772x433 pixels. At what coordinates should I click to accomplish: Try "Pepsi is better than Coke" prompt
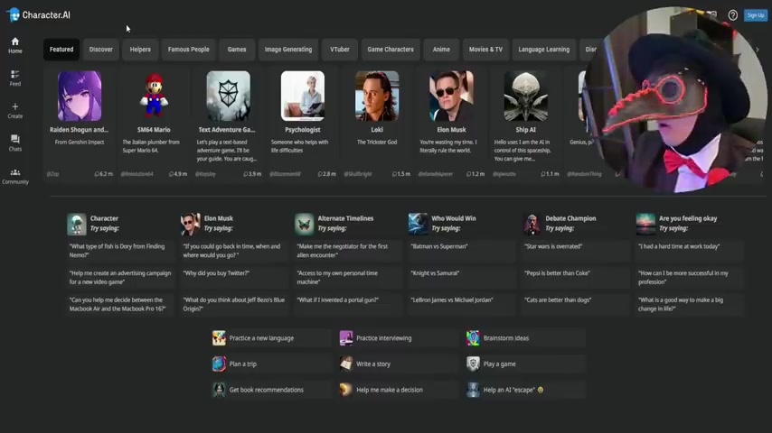tap(576, 277)
